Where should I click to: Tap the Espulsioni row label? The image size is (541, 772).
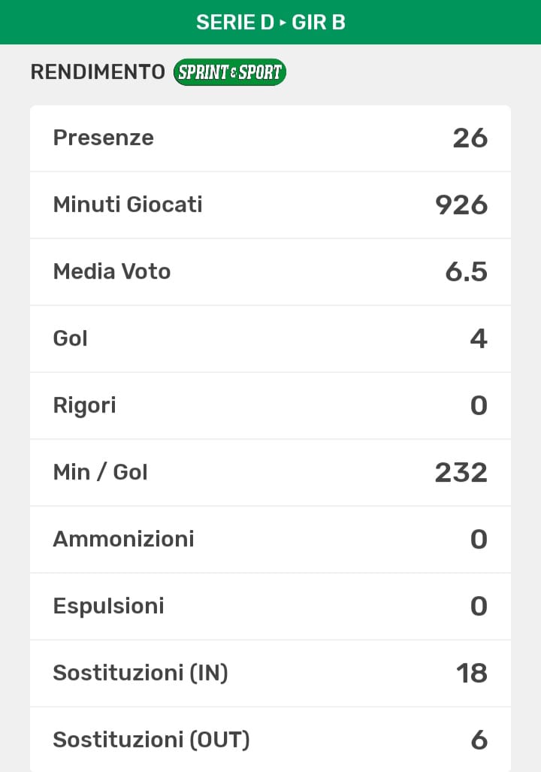[x=108, y=606]
